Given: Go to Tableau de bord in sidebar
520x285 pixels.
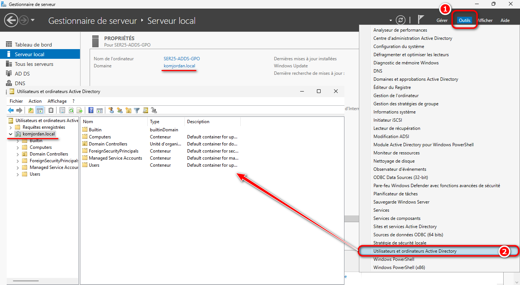Looking at the screenshot, I should 40,45.
